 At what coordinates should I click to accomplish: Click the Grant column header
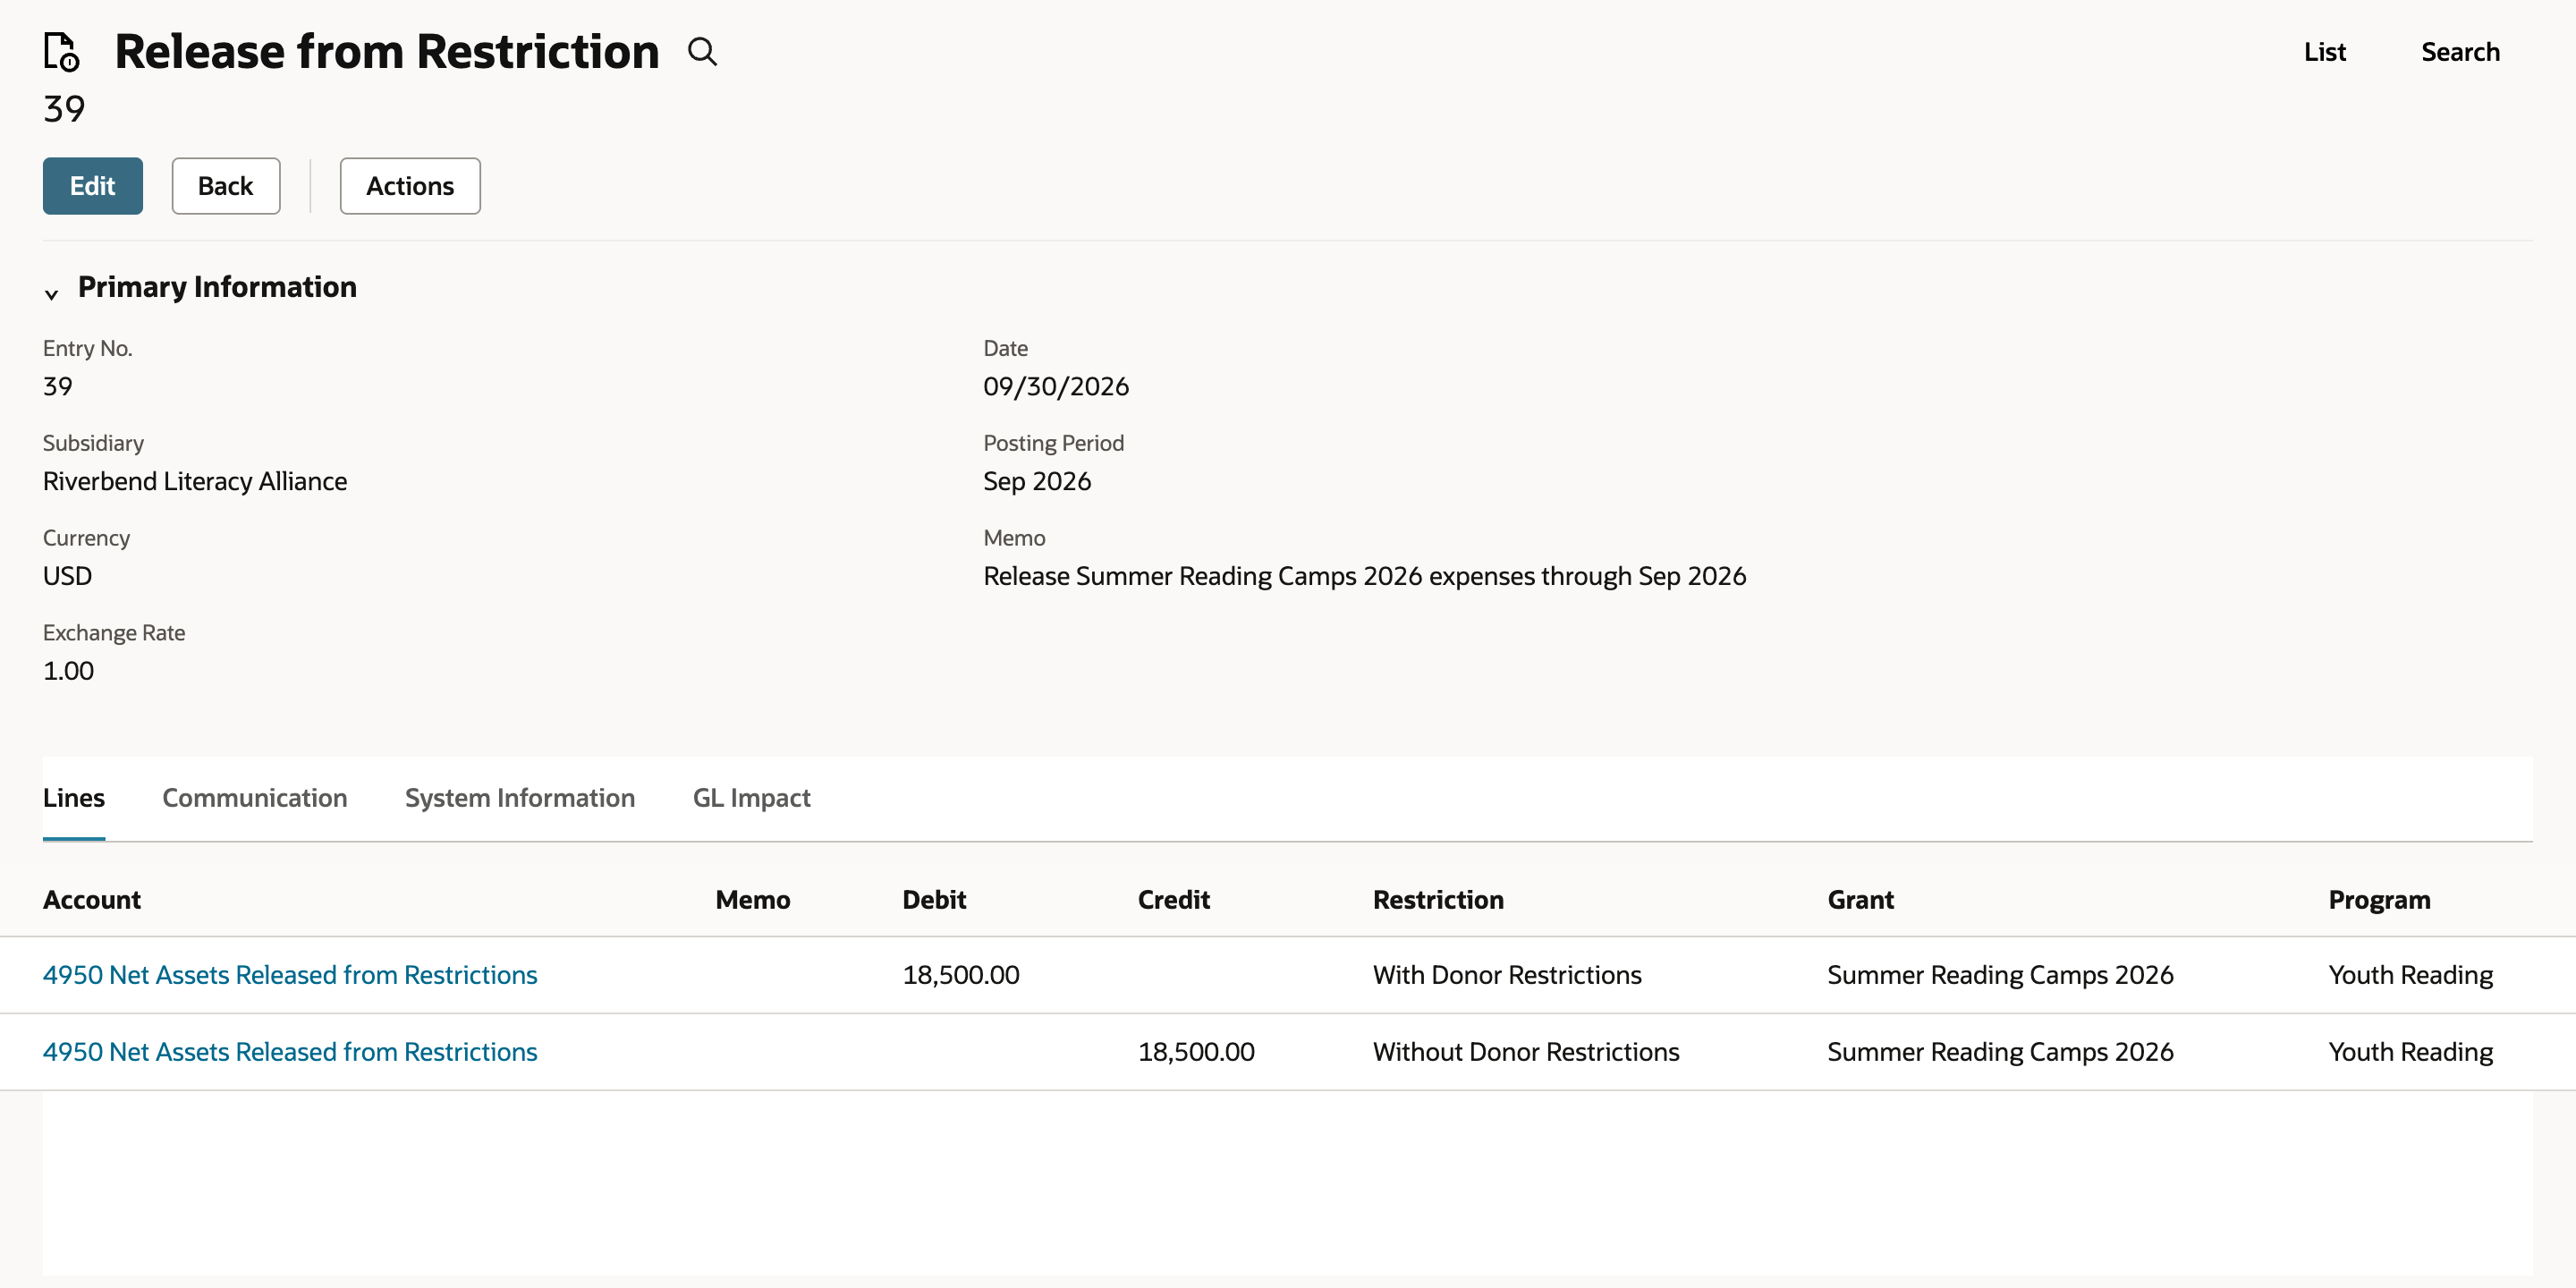point(1861,899)
